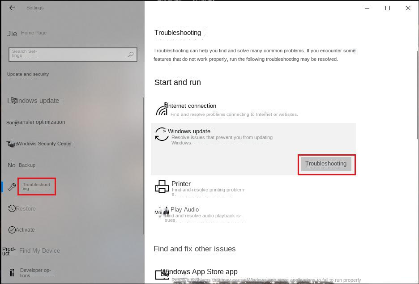
Task: Click the Windows update sync arrows icon
Action: pyautogui.click(x=162, y=134)
